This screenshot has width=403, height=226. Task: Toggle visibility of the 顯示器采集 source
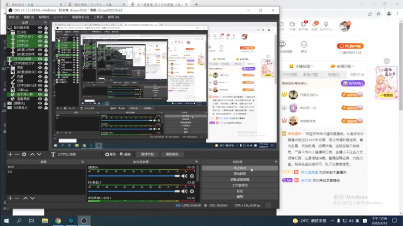point(40,28)
